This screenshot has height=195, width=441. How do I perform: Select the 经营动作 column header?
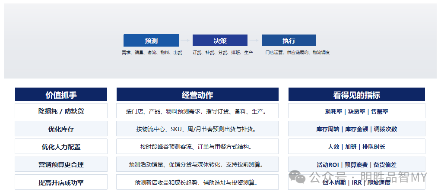pos(197,94)
